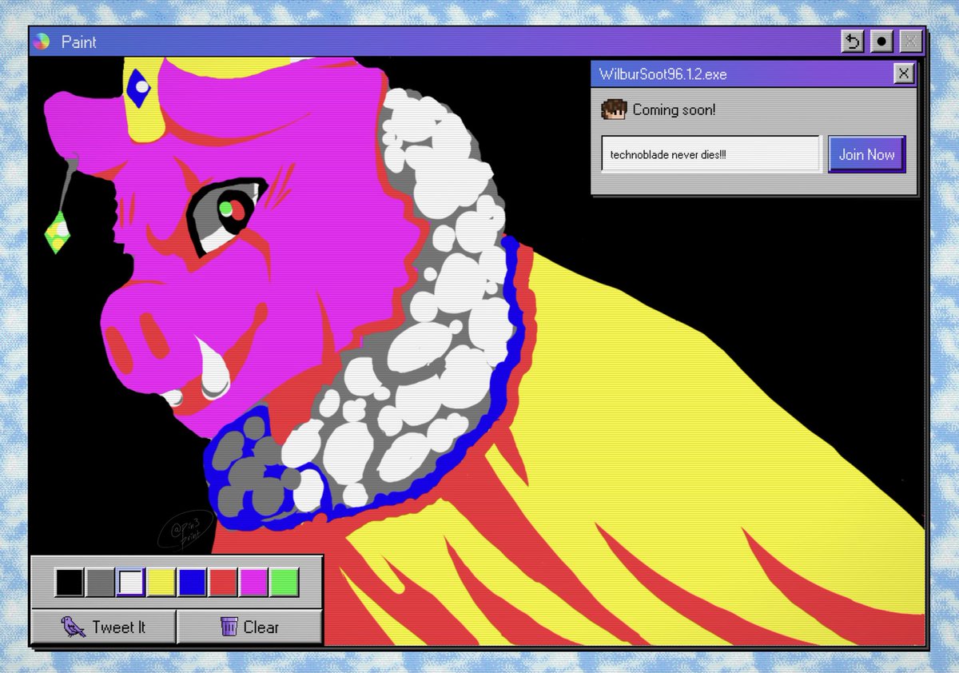Pick the blue color swatch
The image size is (959, 673).
tap(192, 582)
